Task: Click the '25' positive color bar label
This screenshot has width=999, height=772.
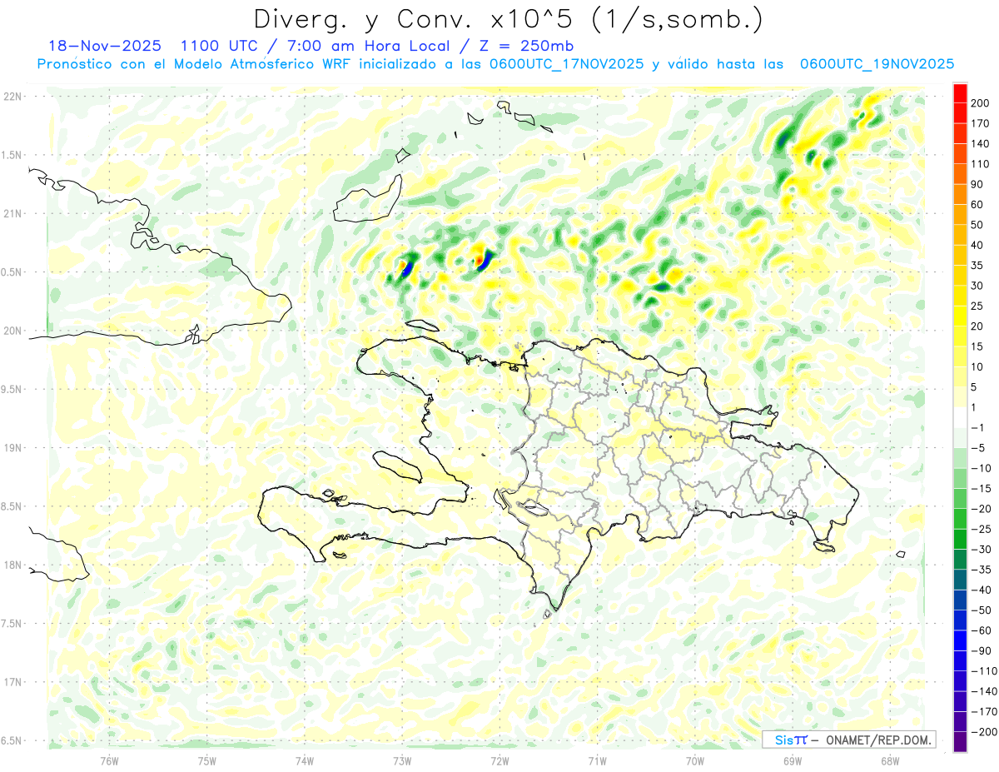Action: coord(977,306)
